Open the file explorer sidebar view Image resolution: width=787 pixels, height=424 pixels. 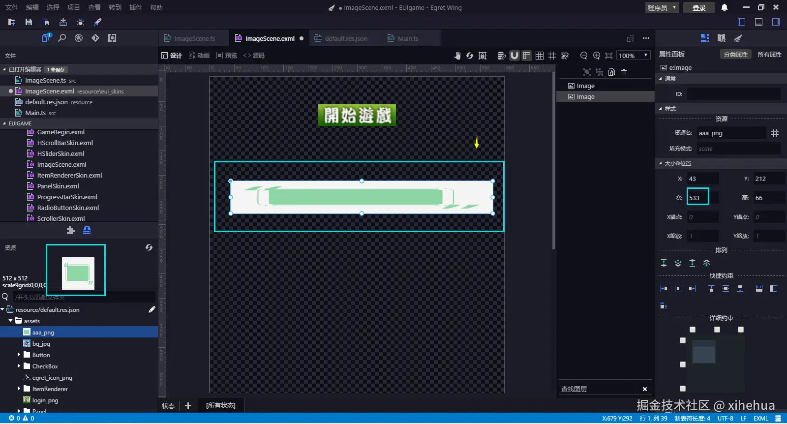click(46, 38)
